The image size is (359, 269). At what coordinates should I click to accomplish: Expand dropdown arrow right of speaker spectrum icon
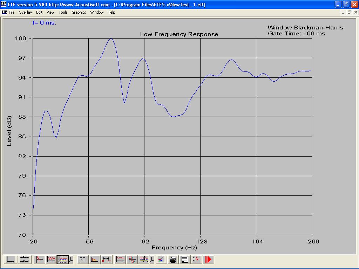pos(152,260)
